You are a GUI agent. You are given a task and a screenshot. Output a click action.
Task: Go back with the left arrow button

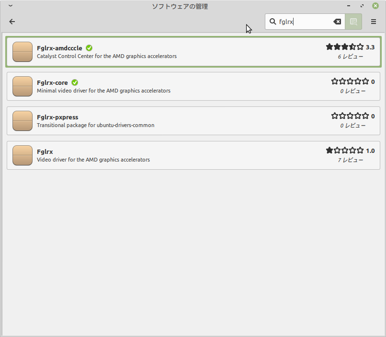pos(12,22)
